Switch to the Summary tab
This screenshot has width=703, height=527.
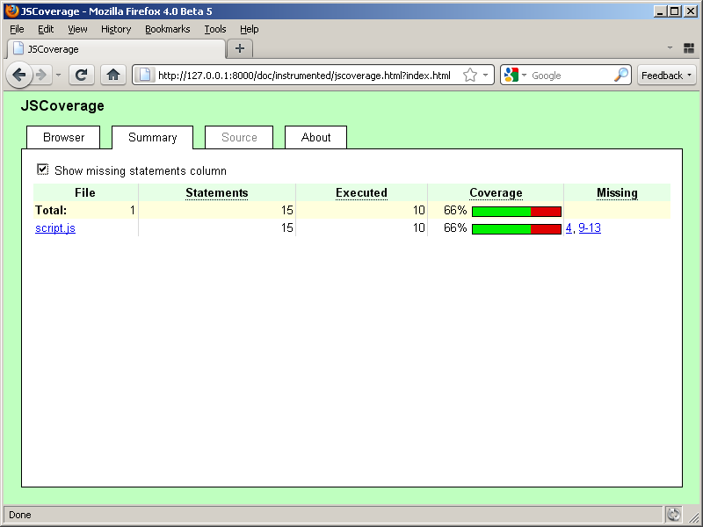152,137
